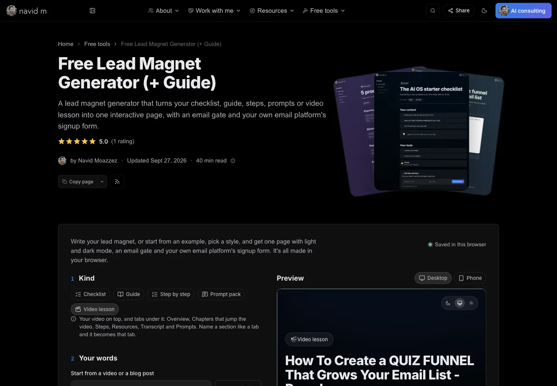This screenshot has height=386, width=557.
Task: Choose the Guide kind
Action: (x=129, y=294)
